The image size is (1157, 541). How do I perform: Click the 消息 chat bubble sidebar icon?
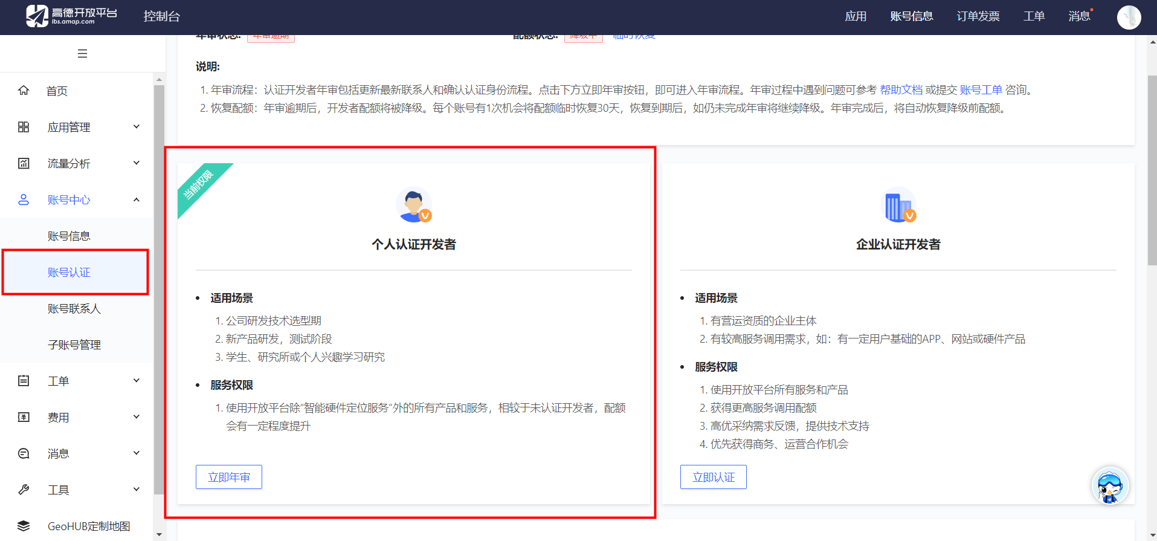[24, 453]
